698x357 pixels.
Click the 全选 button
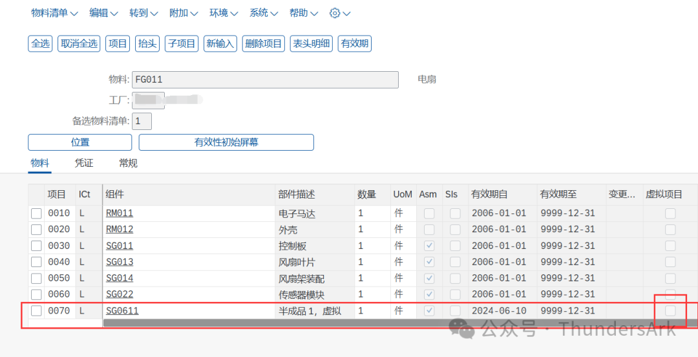pyautogui.click(x=40, y=44)
